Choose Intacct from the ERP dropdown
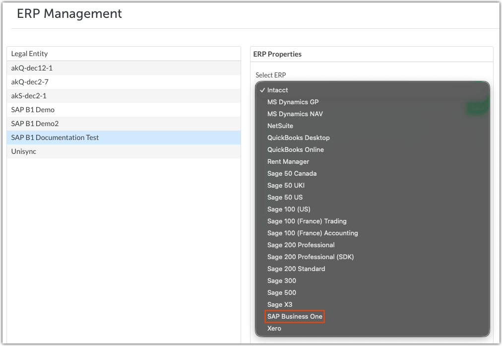Viewport: 502px width, 346px height. (x=373, y=90)
